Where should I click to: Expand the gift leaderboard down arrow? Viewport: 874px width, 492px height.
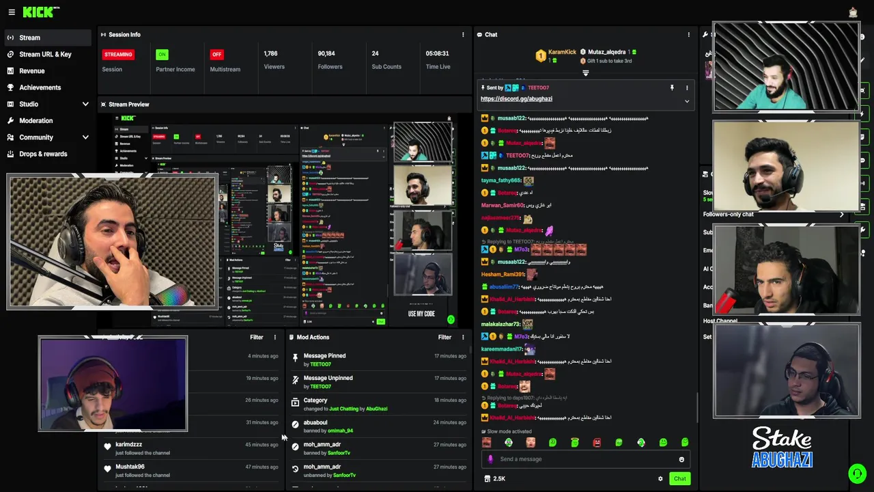click(585, 72)
